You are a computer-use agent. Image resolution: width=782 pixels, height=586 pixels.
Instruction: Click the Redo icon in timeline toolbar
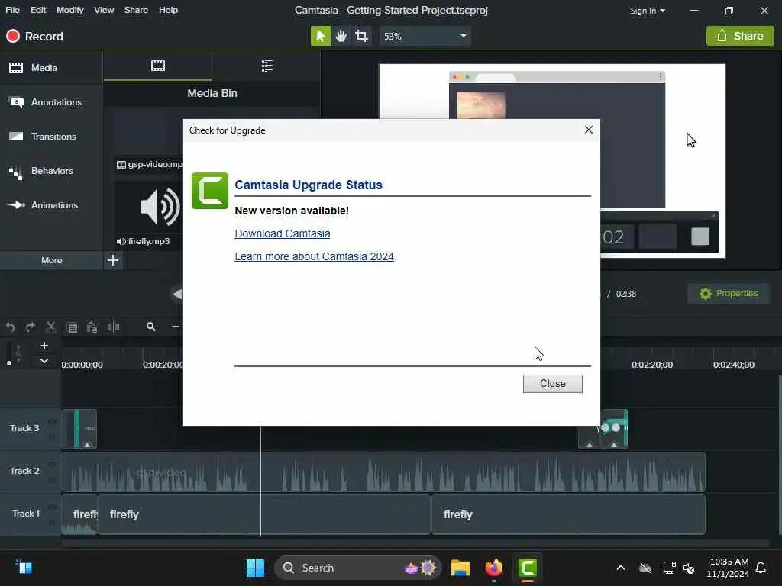click(31, 327)
